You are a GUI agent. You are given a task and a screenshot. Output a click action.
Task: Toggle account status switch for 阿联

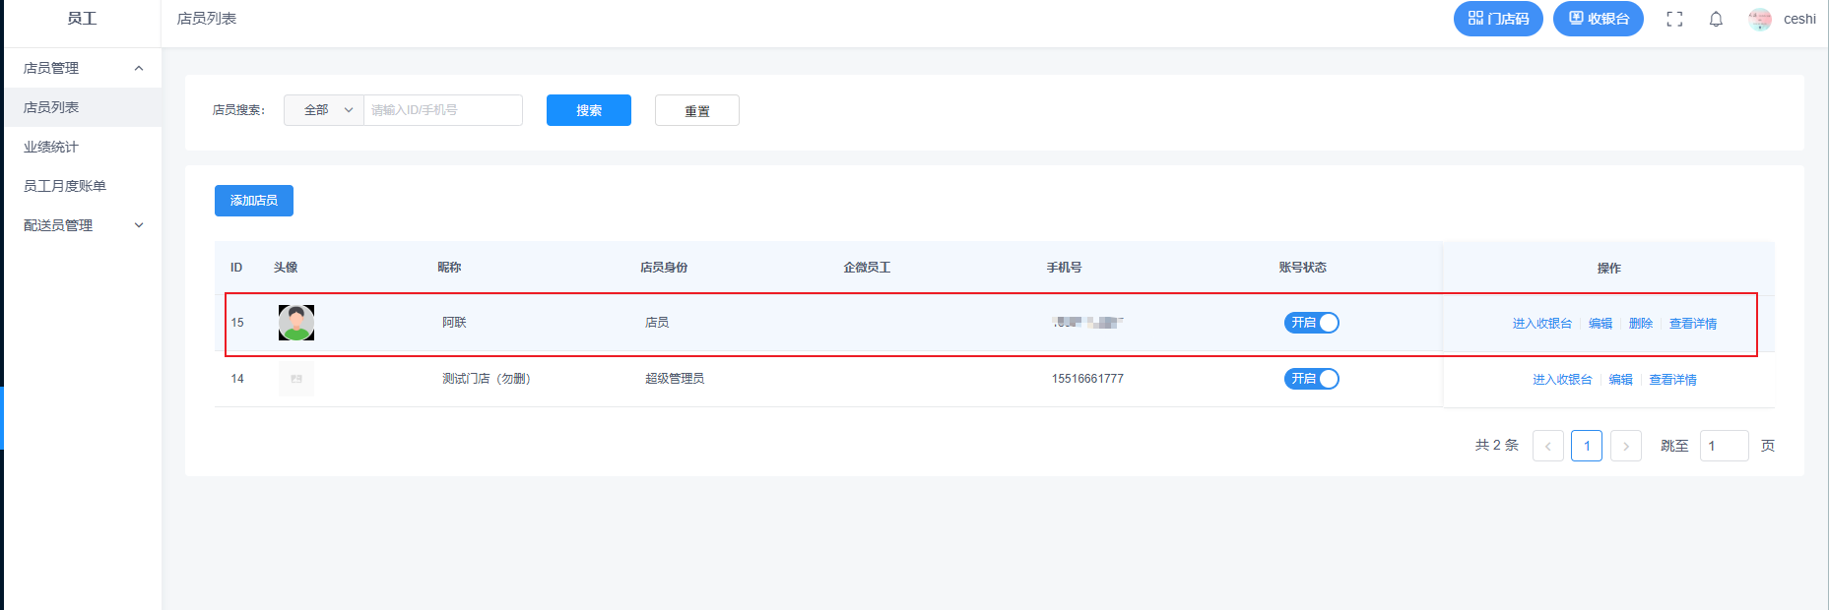point(1311,323)
